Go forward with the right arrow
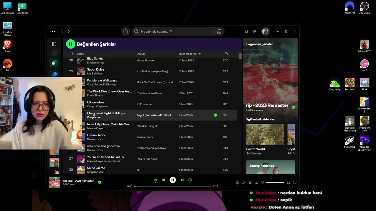Screen dimensions: 376x211 [68, 31]
